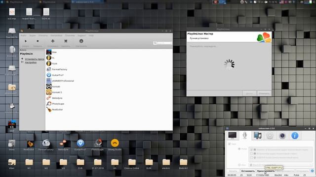The image size is (316, 177).
Task: Open the Cinema Online desktop folder
Action: click(132, 164)
